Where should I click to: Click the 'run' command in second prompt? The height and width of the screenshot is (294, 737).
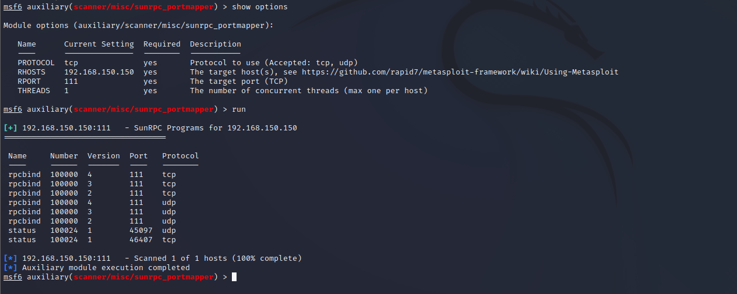pyautogui.click(x=239, y=109)
